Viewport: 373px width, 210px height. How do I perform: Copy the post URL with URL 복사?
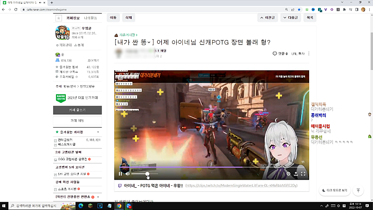pos(298,54)
